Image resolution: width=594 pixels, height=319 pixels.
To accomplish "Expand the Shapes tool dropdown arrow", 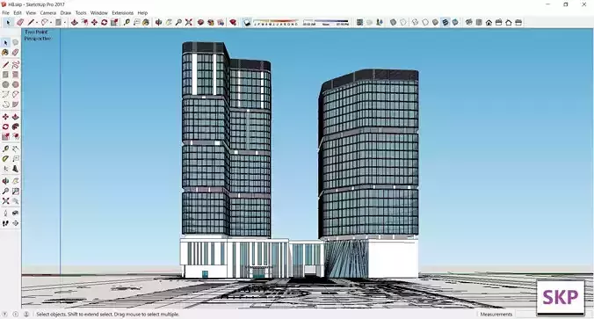I will point(64,22).
